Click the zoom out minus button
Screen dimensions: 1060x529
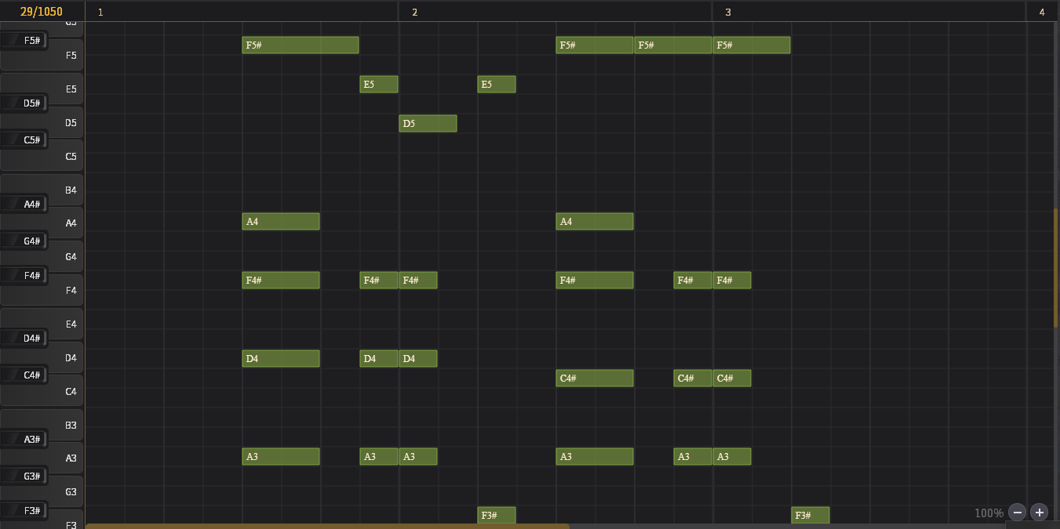[x=1018, y=513]
